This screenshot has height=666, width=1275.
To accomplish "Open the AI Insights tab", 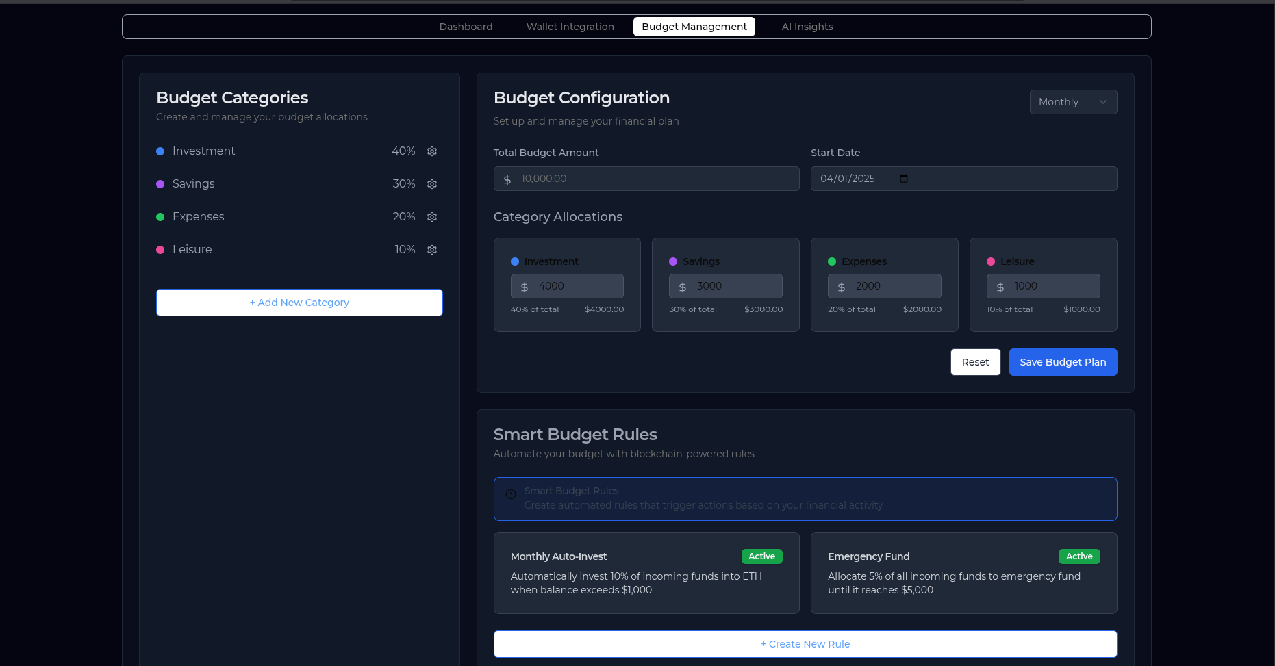I will 807,27.
